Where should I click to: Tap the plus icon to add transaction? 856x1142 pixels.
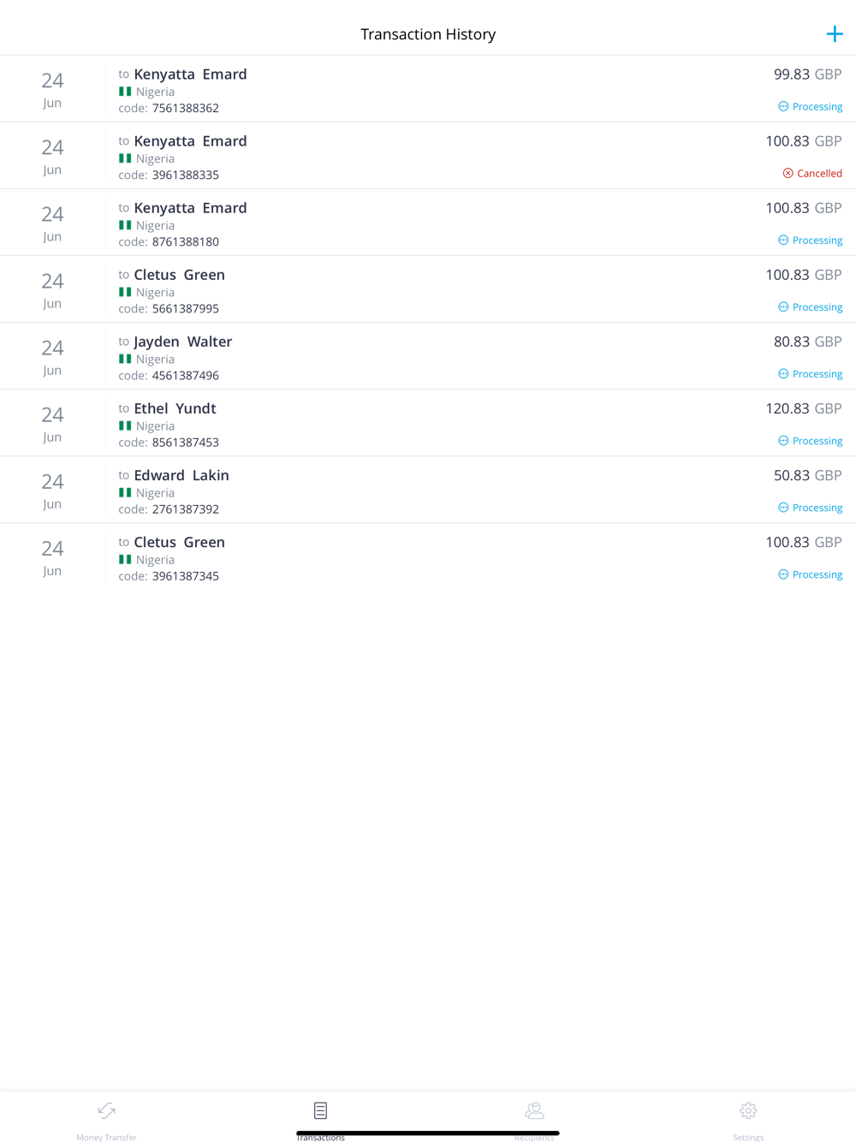pos(835,34)
